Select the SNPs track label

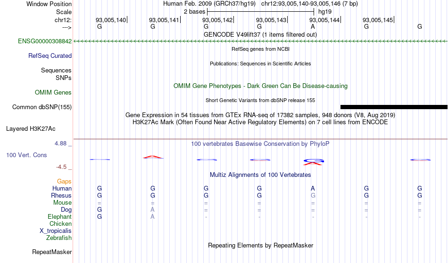click(x=64, y=78)
